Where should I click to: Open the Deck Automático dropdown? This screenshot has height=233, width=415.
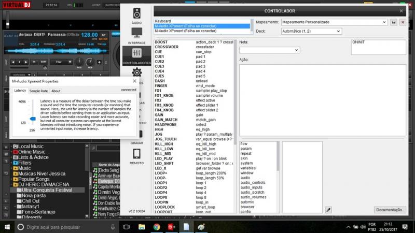click(311, 31)
